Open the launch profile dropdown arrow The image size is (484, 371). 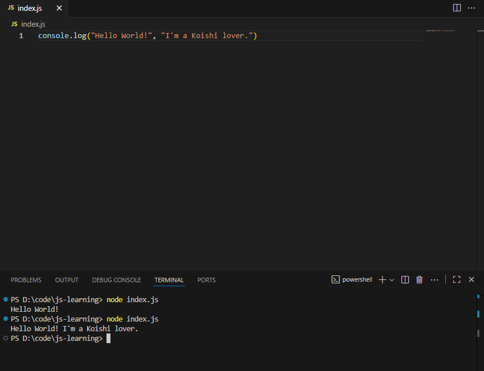click(x=392, y=280)
